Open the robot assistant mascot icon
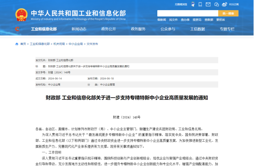 193,4
